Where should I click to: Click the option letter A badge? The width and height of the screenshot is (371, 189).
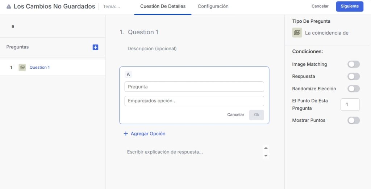(128, 74)
